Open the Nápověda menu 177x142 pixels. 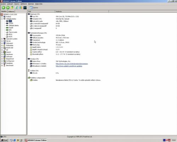(39, 4)
